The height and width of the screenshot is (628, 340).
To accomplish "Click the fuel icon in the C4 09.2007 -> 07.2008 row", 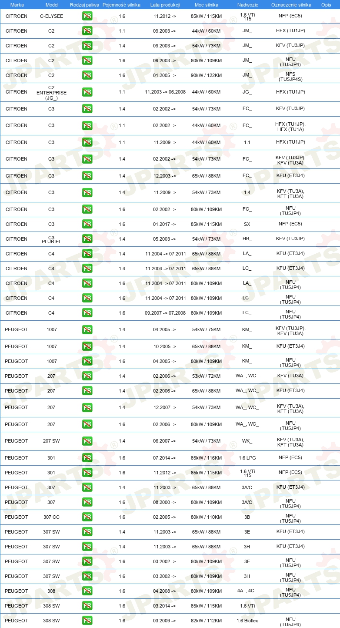I will point(87,313).
